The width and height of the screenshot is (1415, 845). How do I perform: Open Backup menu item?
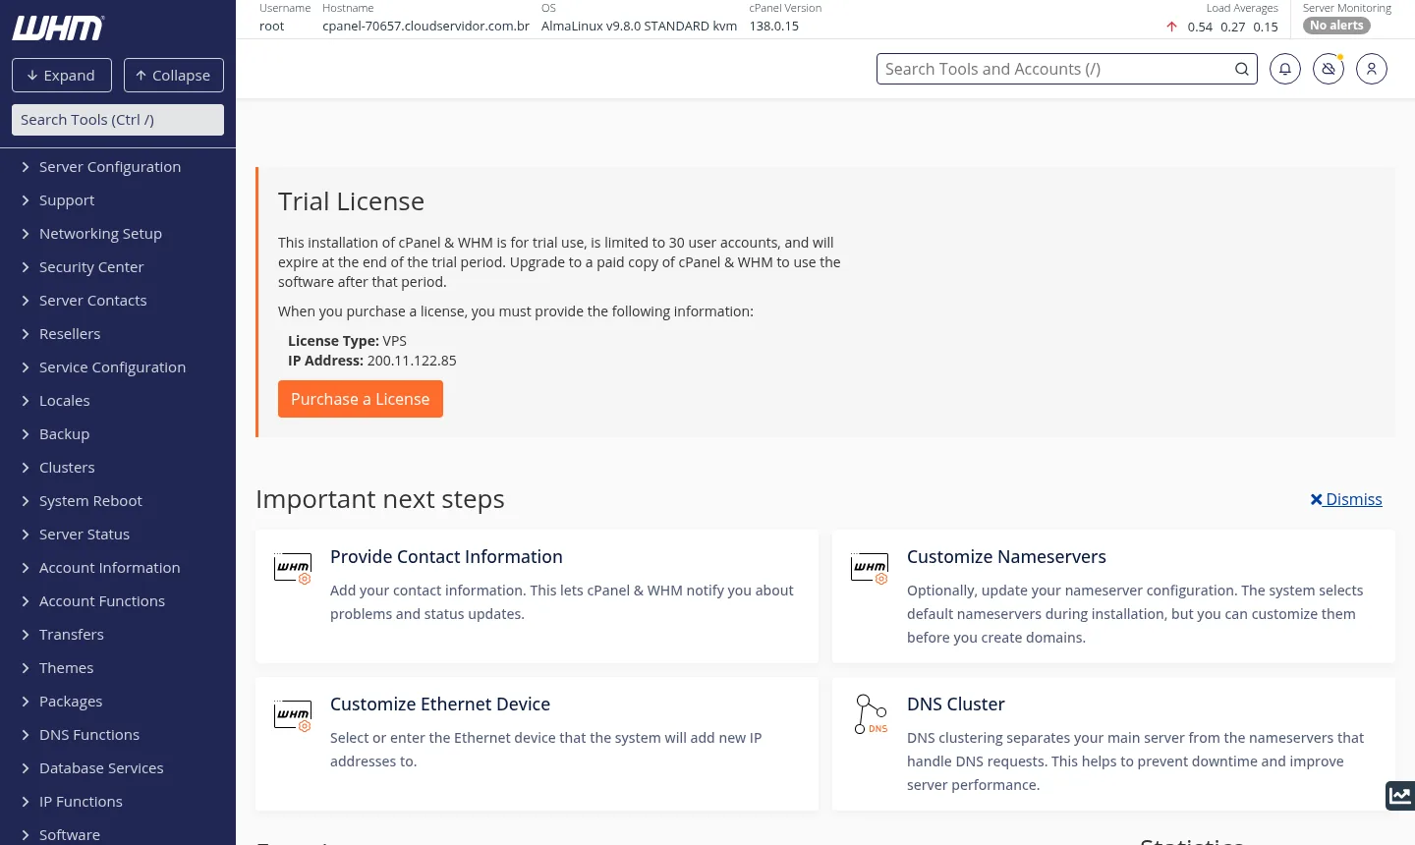[x=118, y=434]
